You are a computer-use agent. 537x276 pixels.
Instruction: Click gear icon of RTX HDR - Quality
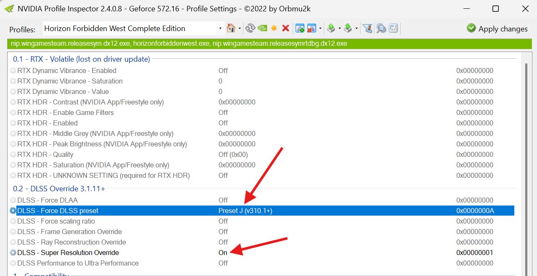[13, 154]
